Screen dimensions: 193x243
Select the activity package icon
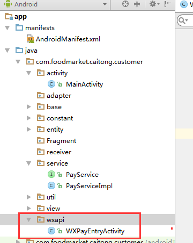tap(41, 73)
